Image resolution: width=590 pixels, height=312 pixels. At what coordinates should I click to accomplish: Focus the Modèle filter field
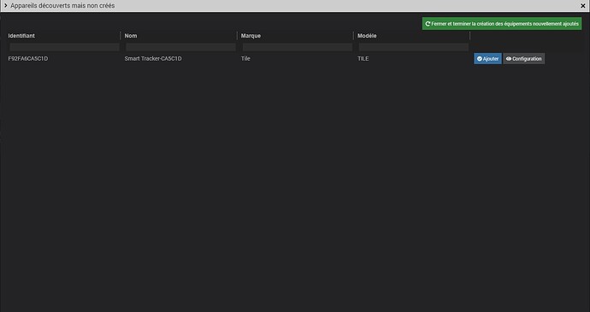click(x=414, y=47)
